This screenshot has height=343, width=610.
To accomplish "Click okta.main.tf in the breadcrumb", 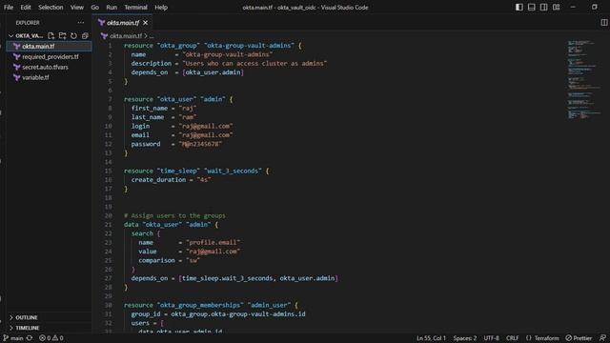I will point(125,36).
